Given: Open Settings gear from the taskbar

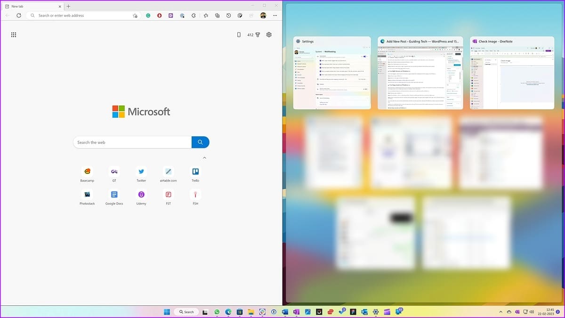Looking at the screenshot, I should coord(376,312).
